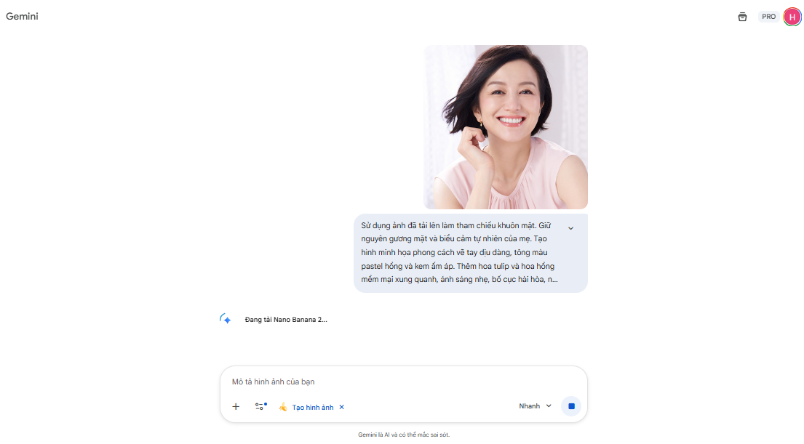Open the temporary chat icon in header
Viewport: 804px width, 444px height.
(x=742, y=17)
